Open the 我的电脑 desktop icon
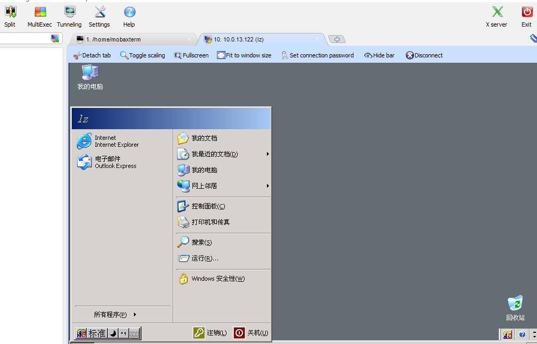 coord(89,74)
